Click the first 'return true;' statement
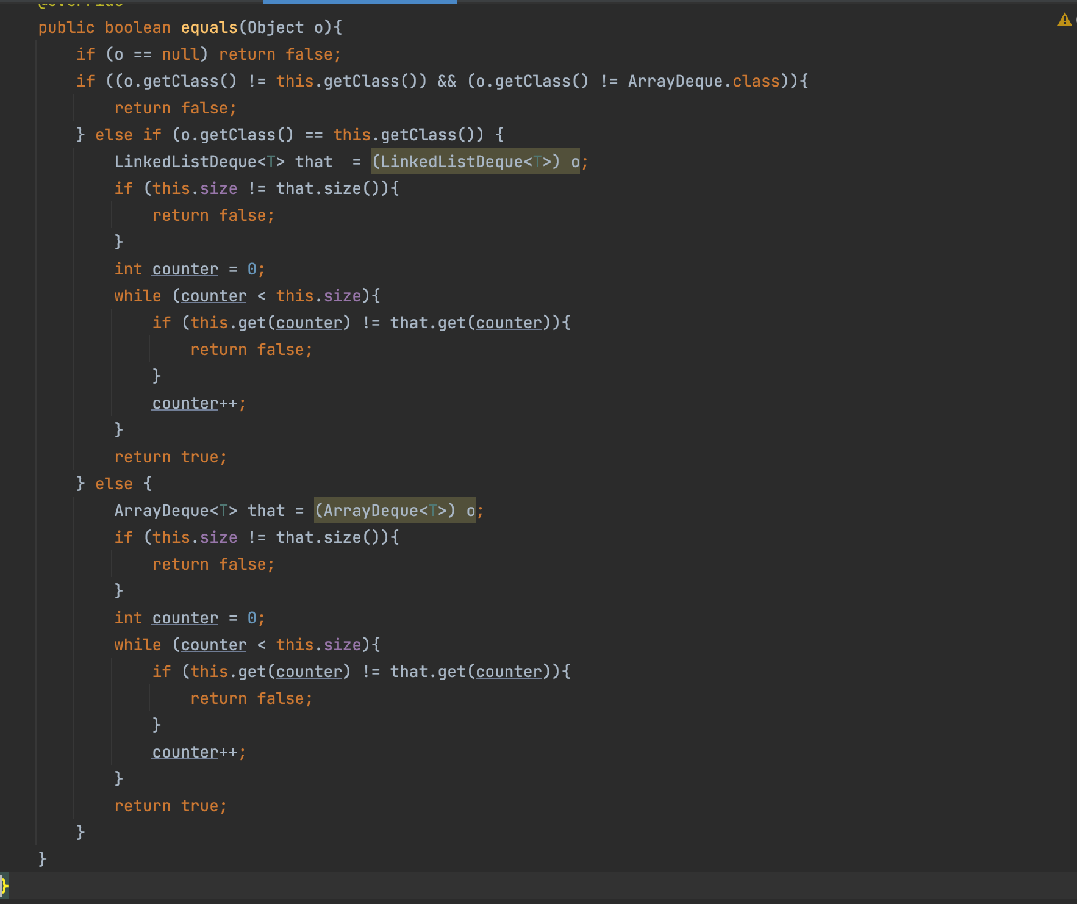This screenshot has width=1077, height=904. click(170, 457)
